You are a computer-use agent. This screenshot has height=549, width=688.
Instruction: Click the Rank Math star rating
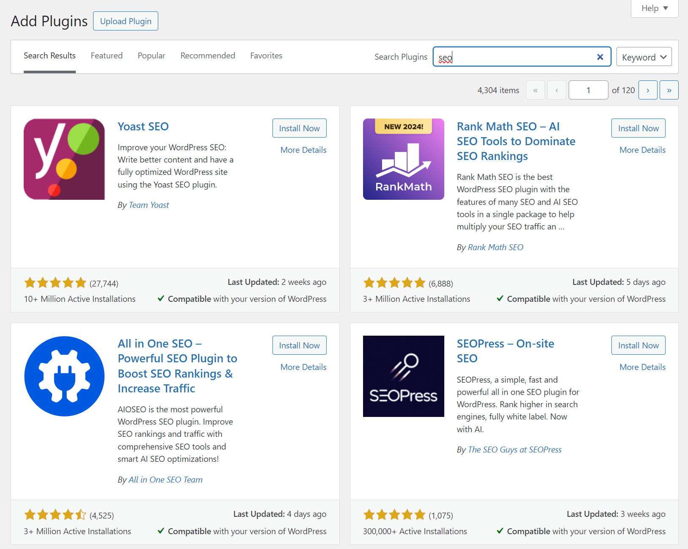point(394,283)
